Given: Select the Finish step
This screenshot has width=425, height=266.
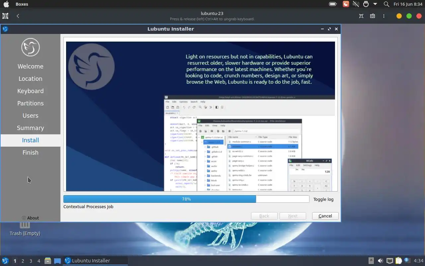Looking at the screenshot, I should tap(31, 153).
